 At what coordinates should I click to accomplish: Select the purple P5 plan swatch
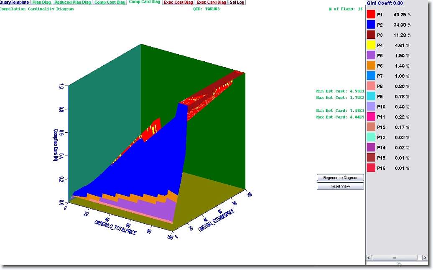(371, 56)
